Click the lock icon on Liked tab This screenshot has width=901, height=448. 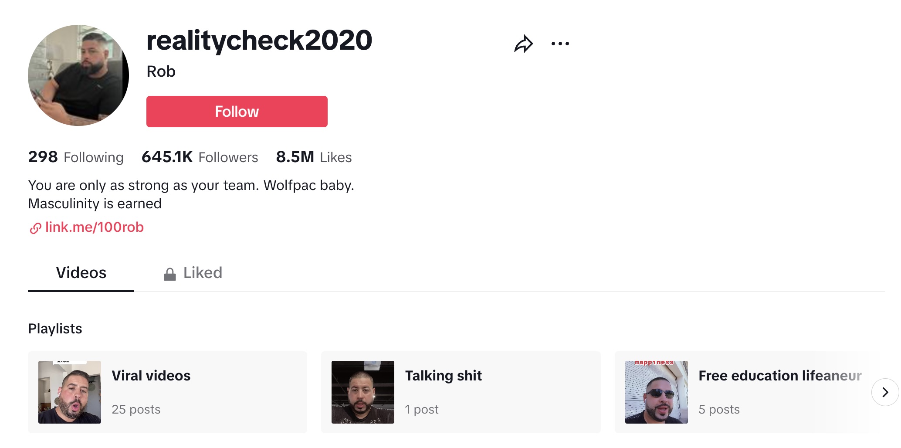[x=169, y=274]
